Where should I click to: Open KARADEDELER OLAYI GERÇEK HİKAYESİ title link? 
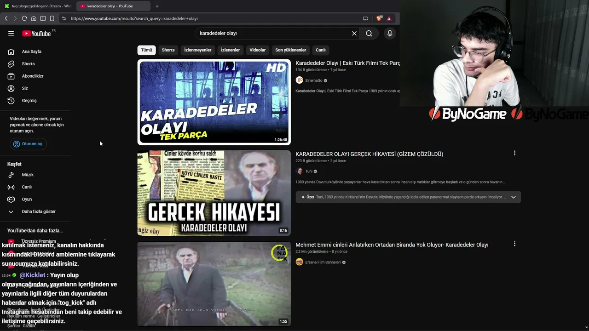[369, 154]
